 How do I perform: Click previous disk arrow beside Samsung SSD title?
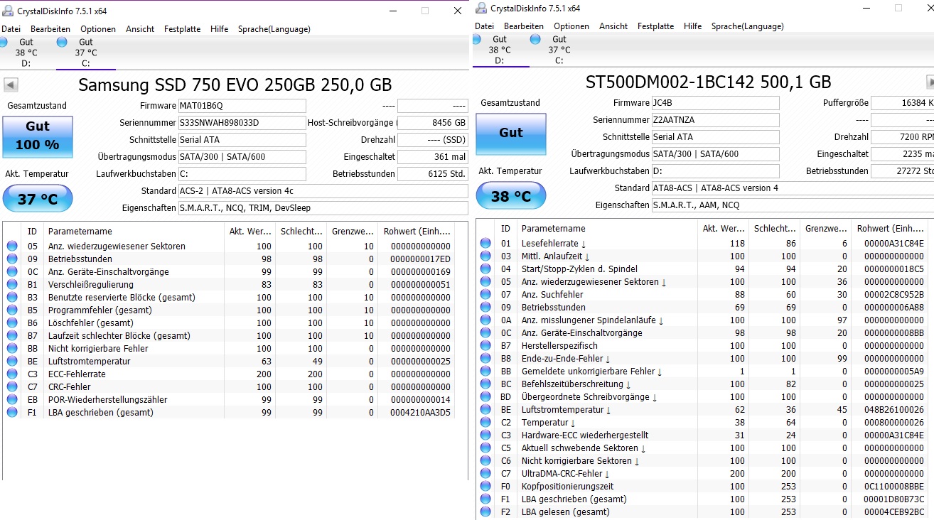11,85
